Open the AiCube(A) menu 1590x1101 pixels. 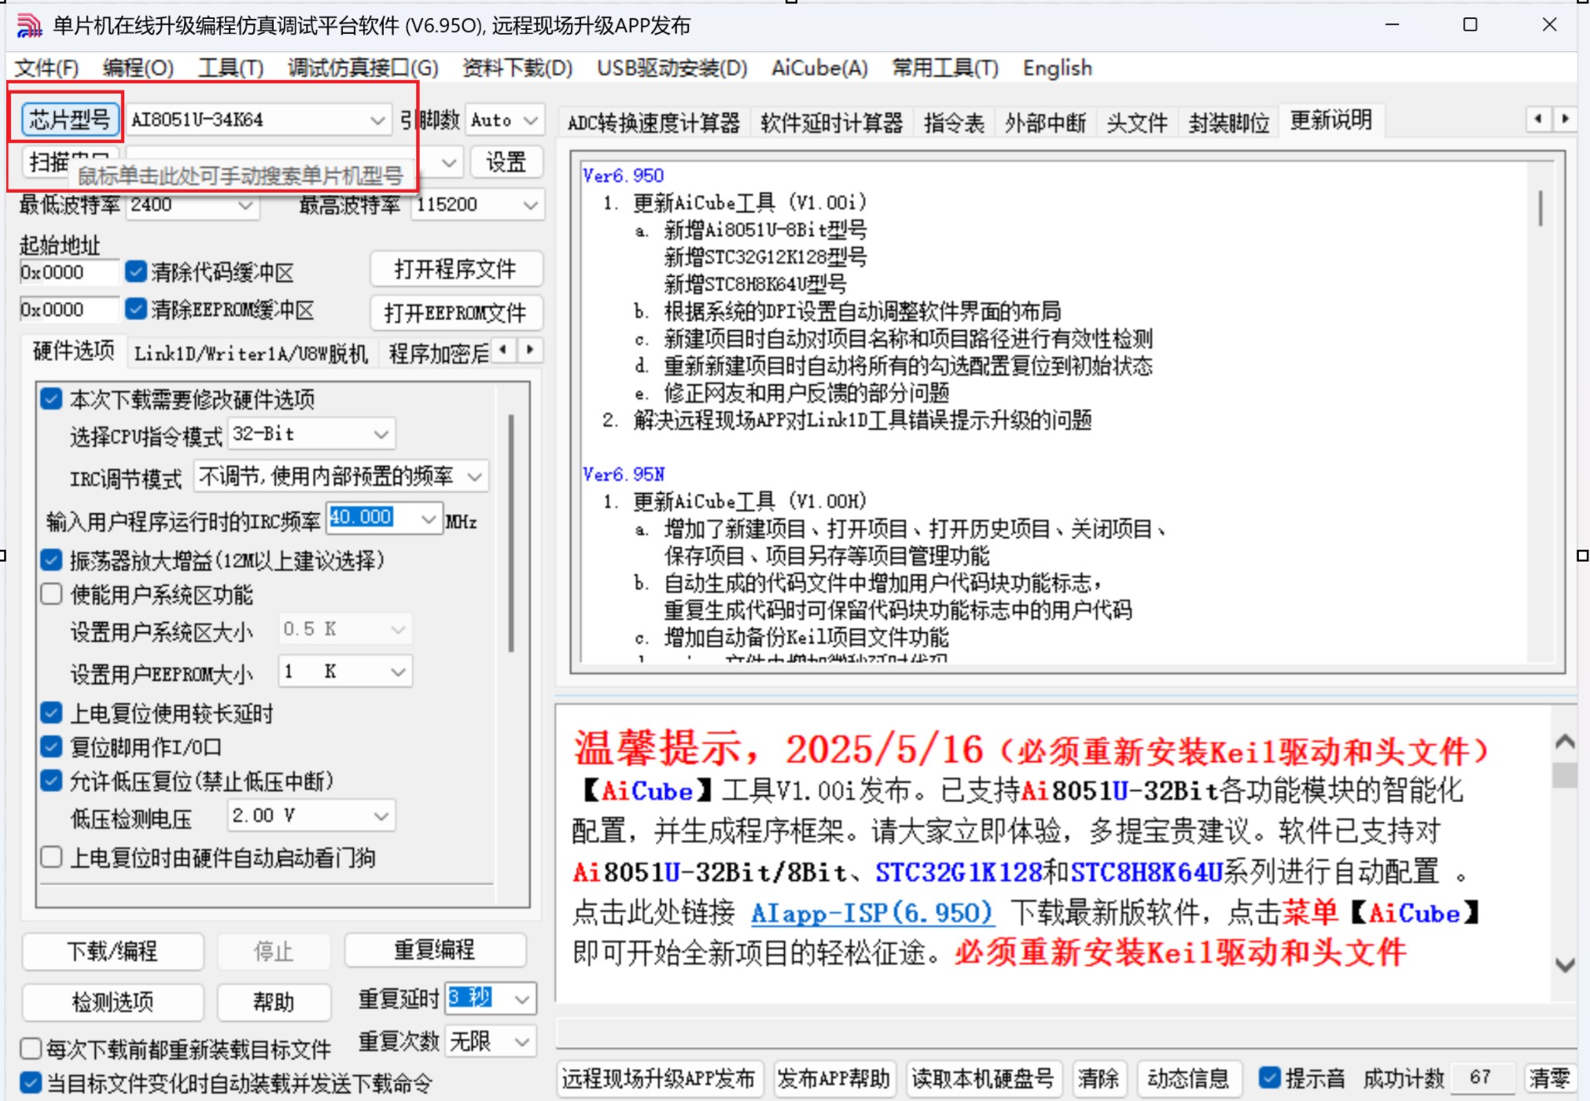[819, 68]
